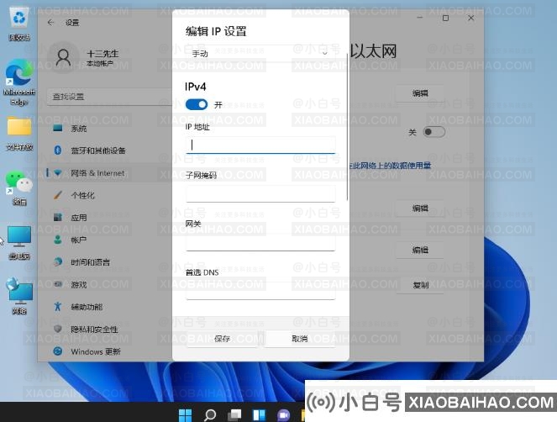Click the IP 地址 input field

coord(260,145)
